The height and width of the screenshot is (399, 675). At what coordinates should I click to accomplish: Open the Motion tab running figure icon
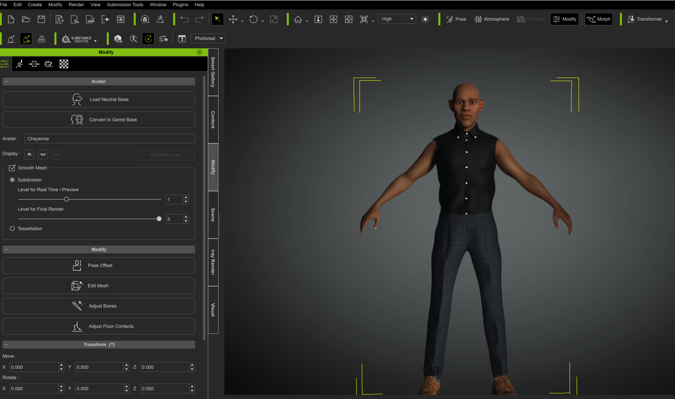click(20, 64)
